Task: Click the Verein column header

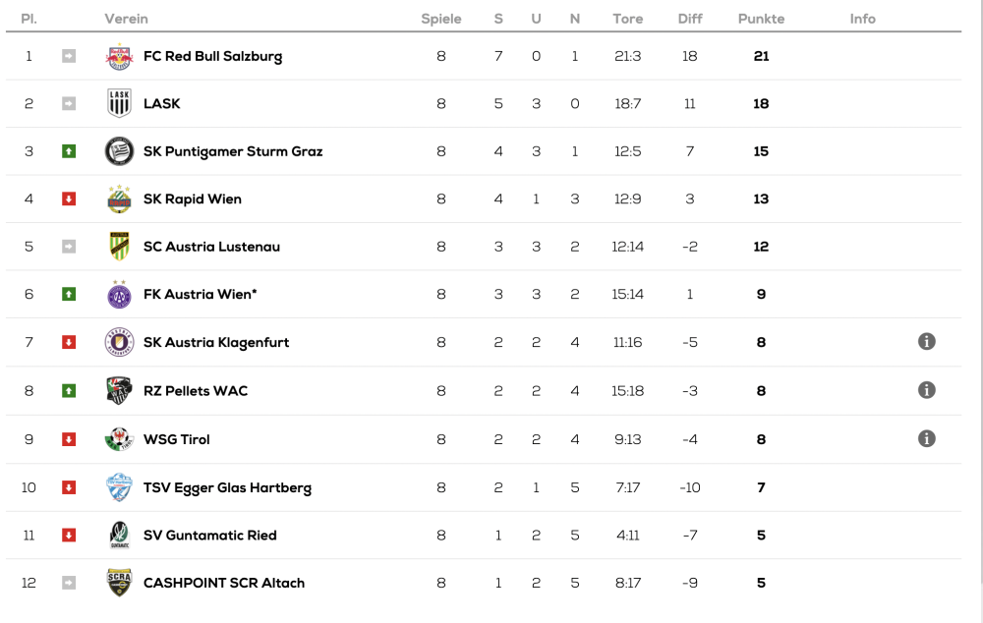Action: pyautogui.click(x=126, y=19)
